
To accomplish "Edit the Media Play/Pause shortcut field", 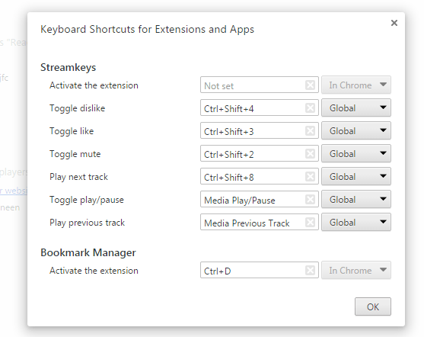I will [x=260, y=199].
